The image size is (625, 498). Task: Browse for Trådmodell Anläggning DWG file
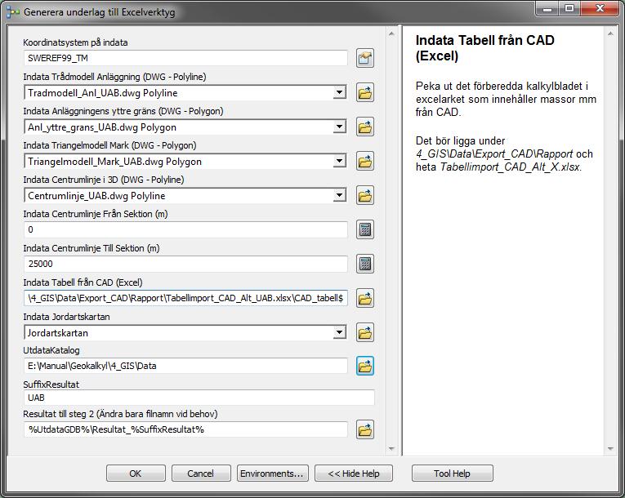click(x=364, y=93)
